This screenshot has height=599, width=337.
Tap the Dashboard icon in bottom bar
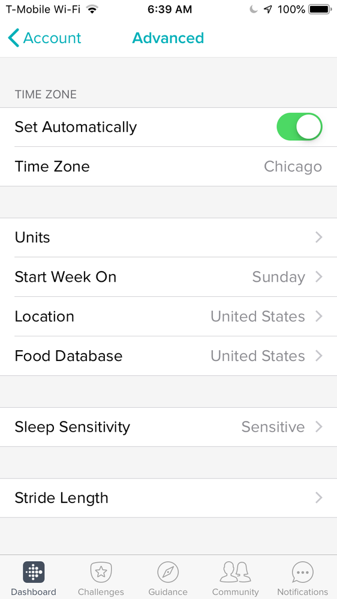click(x=34, y=572)
